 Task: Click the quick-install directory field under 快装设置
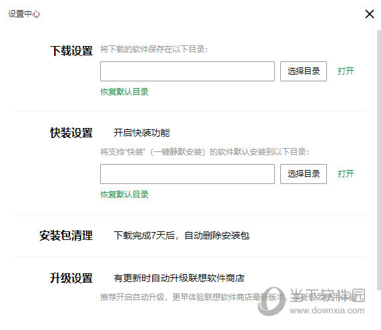click(187, 174)
